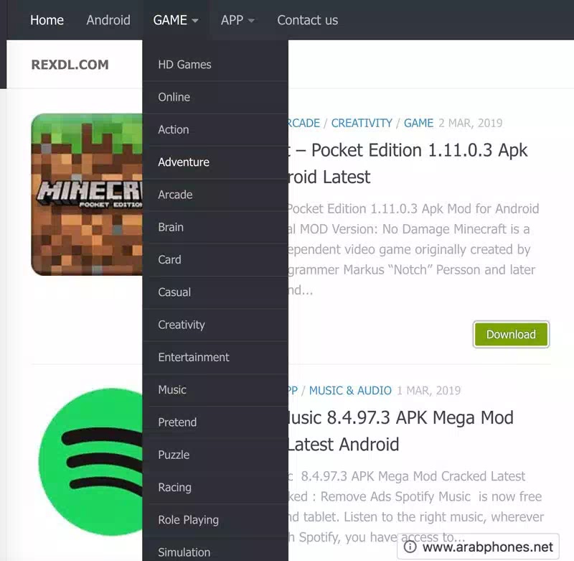
Task: Select the Racing game category
Action: pyautogui.click(x=174, y=487)
